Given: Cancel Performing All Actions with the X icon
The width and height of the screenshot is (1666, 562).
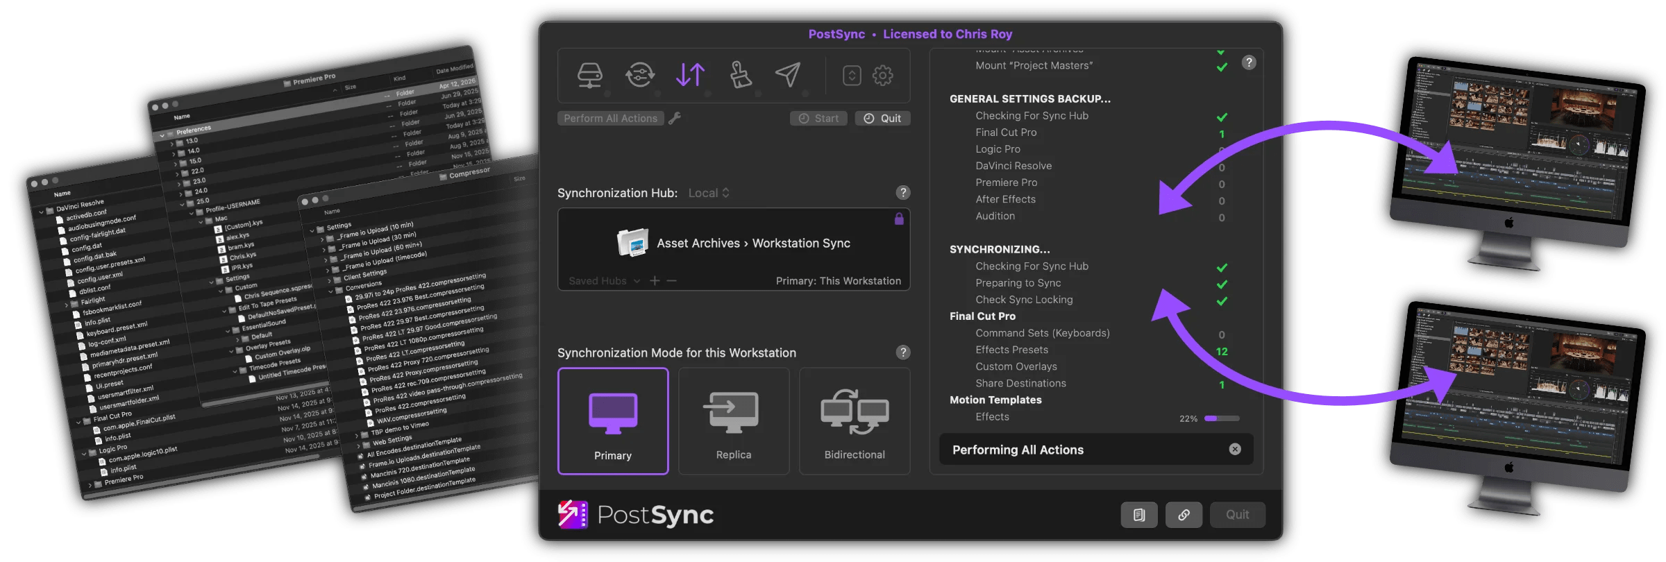Looking at the screenshot, I should 1235,450.
